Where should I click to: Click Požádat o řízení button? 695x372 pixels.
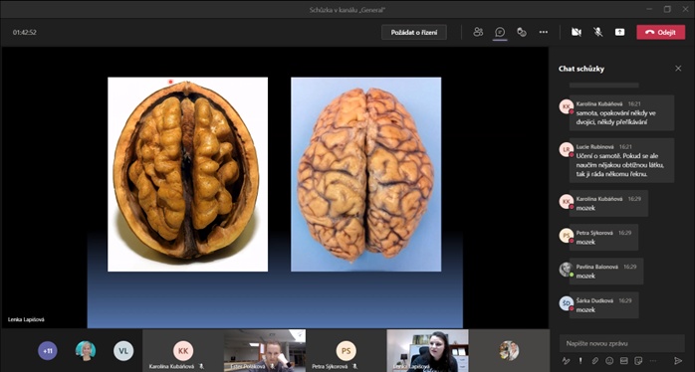click(x=414, y=33)
